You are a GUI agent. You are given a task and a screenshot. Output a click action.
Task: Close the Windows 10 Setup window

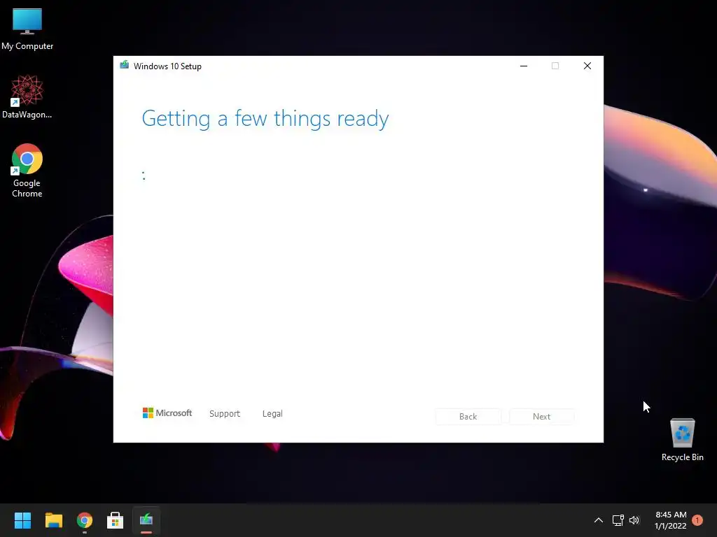[x=587, y=66]
